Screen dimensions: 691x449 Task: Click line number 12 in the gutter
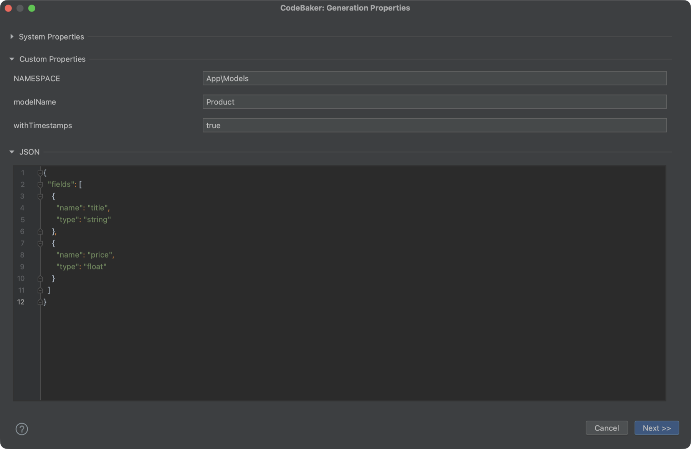tap(21, 302)
